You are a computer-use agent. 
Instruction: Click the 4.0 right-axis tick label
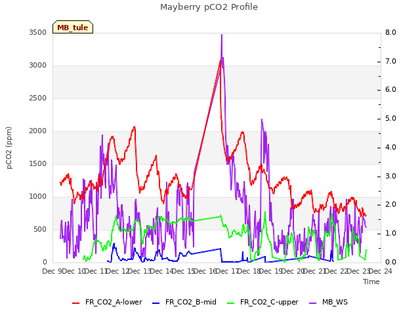[x=390, y=147]
